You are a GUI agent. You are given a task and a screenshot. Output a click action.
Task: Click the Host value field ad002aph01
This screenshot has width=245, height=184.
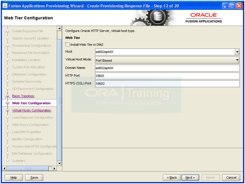point(165,52)
